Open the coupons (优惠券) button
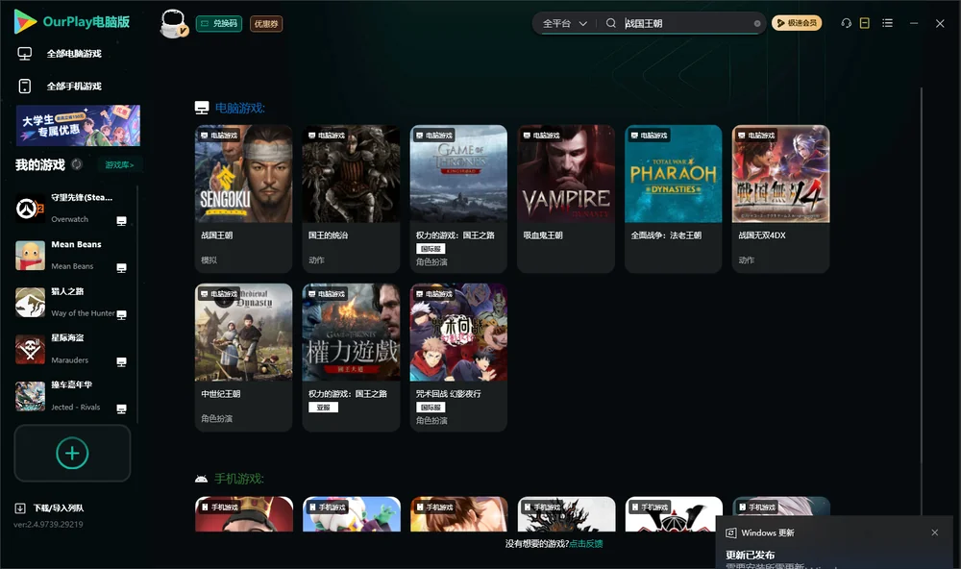This screenshot has width=961, height=569. pyautogui.click(x=266, y=24)
